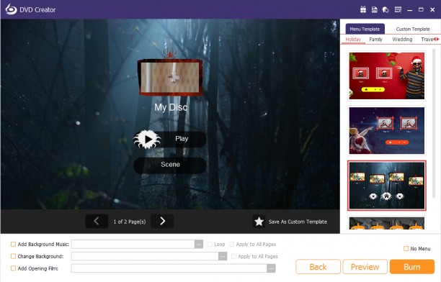Choose the red Christmas Santa template
441x282 pixels.
point(387,76)
